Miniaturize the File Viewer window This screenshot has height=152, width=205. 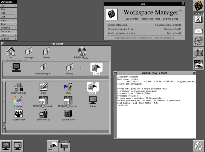point(3,44)
